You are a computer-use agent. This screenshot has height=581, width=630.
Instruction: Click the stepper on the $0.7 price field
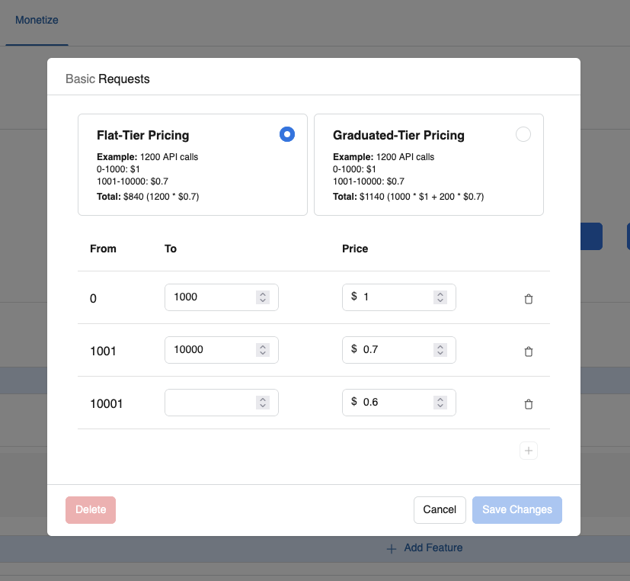[440, 350]
